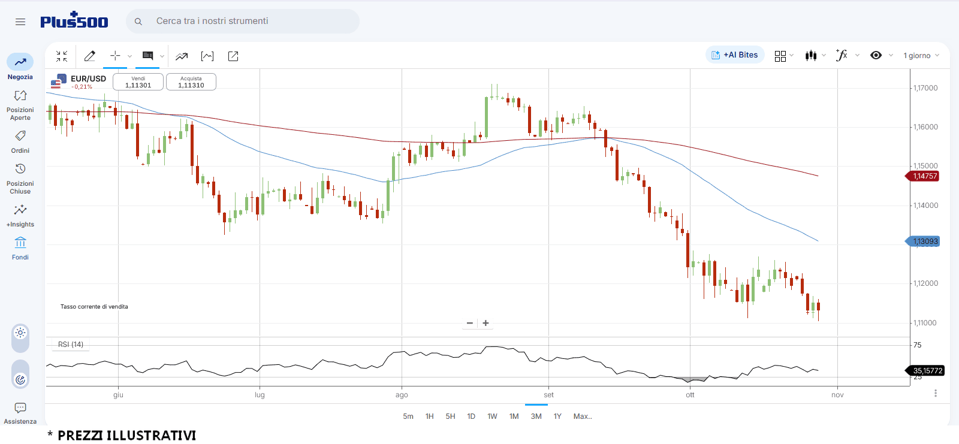Open the chart layout grid selector
The height and width of the screenshot is (444, 959).
tap(780, 56)
